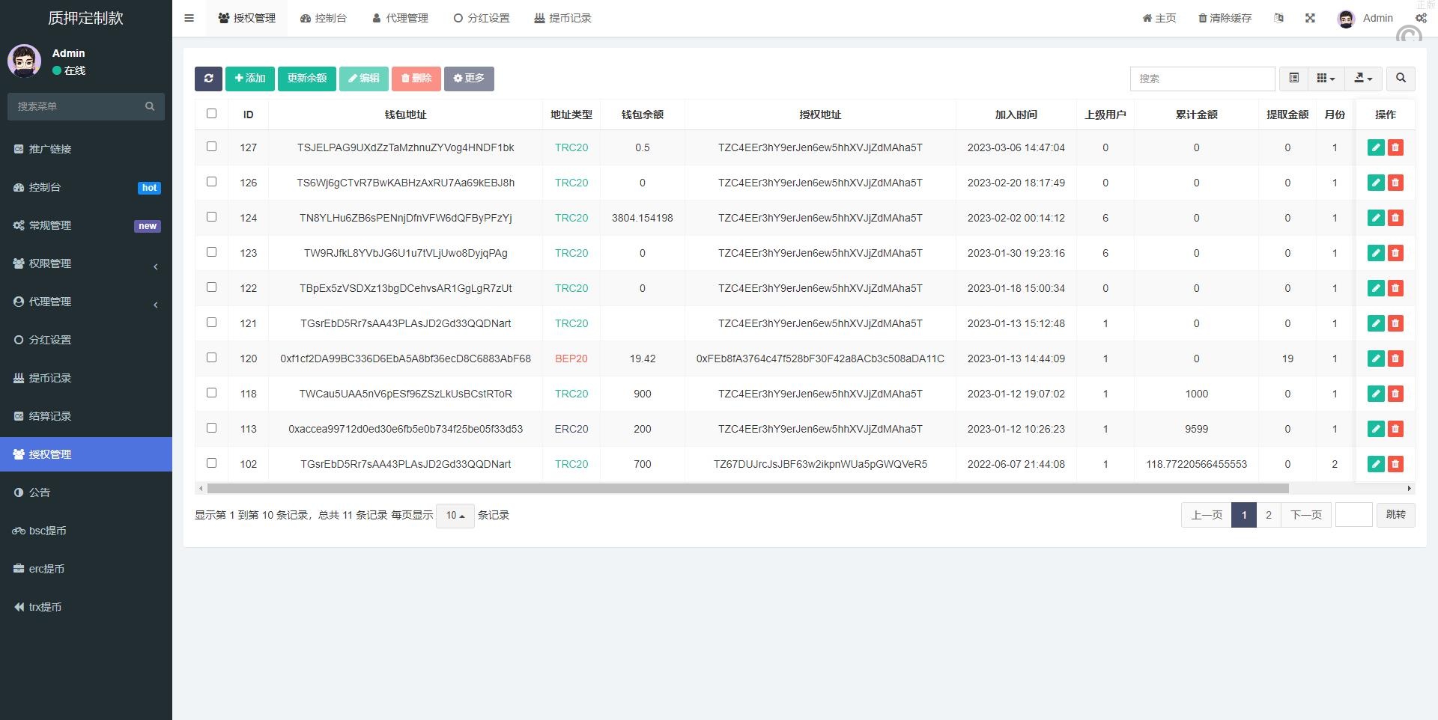Switch to the 控制台 top tab
Image resolution: width=1438 pixels, height=720 pixels.
(x=324, y=18)
